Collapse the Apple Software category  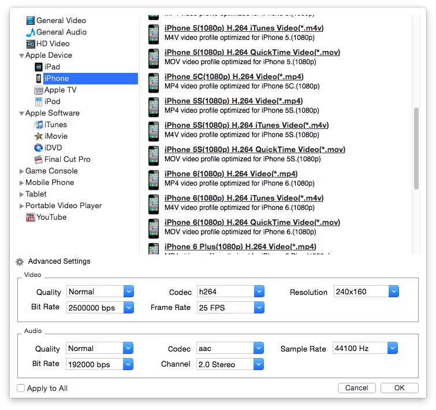pos(21,113)
